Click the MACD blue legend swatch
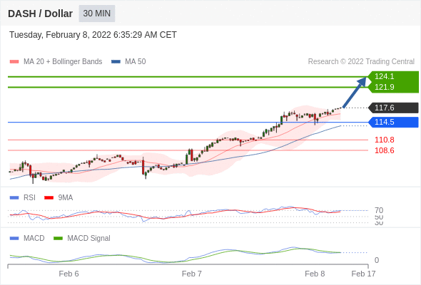The height and width of the screenshot is (285, 421). [14, 239]
